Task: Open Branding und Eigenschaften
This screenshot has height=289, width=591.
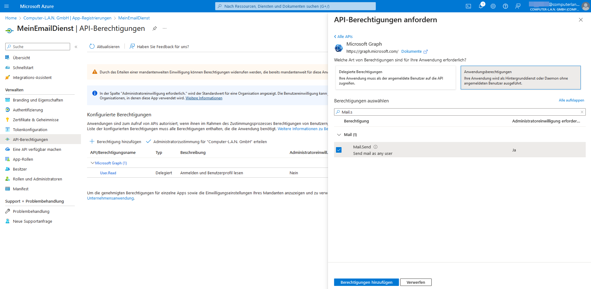Action: 38,100
